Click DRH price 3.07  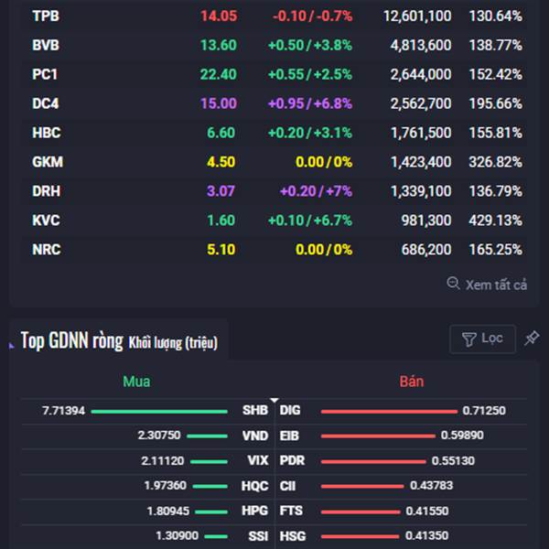coord(221,191)
